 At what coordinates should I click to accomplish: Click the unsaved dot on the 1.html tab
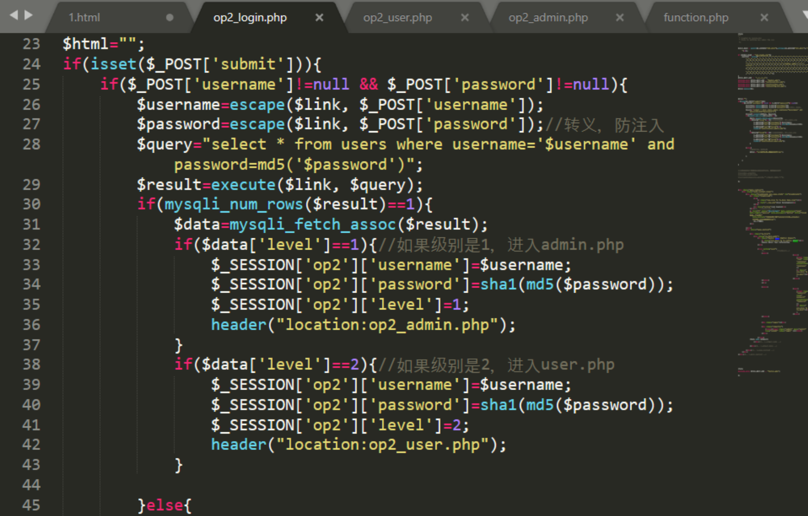pos(170,18)
